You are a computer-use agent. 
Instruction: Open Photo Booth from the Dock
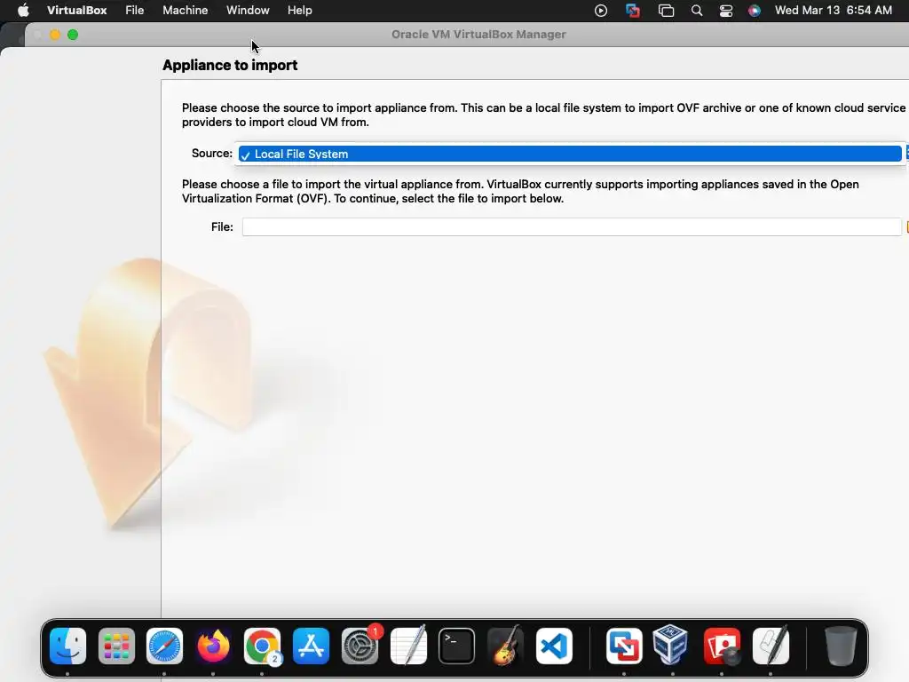coord(722,646)
